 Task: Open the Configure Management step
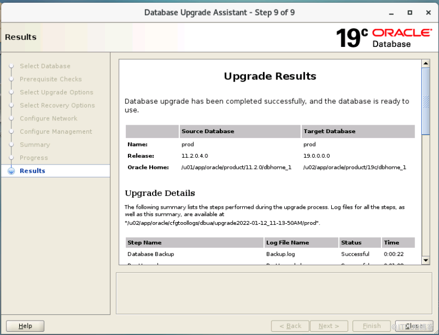[55, 132]
